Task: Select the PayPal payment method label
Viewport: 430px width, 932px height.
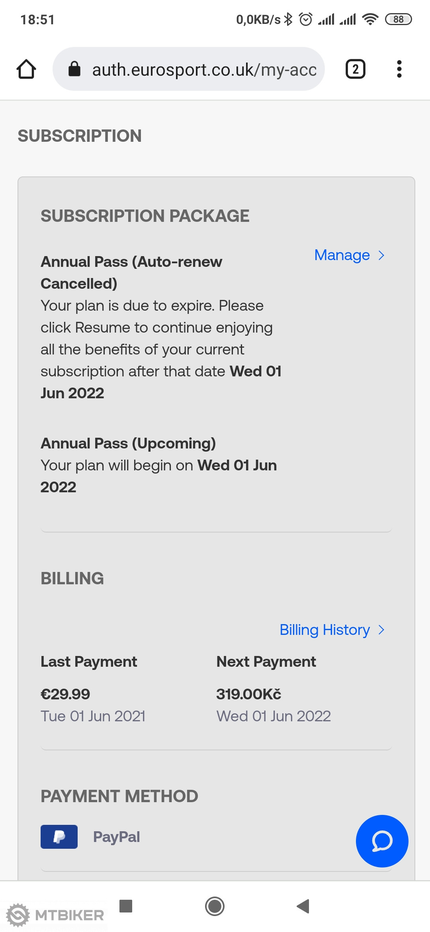Action: pyautogui.click(x=116, y=837)
